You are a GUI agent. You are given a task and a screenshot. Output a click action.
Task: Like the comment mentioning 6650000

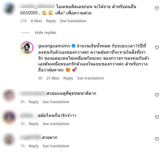click(x=157, y=8)
